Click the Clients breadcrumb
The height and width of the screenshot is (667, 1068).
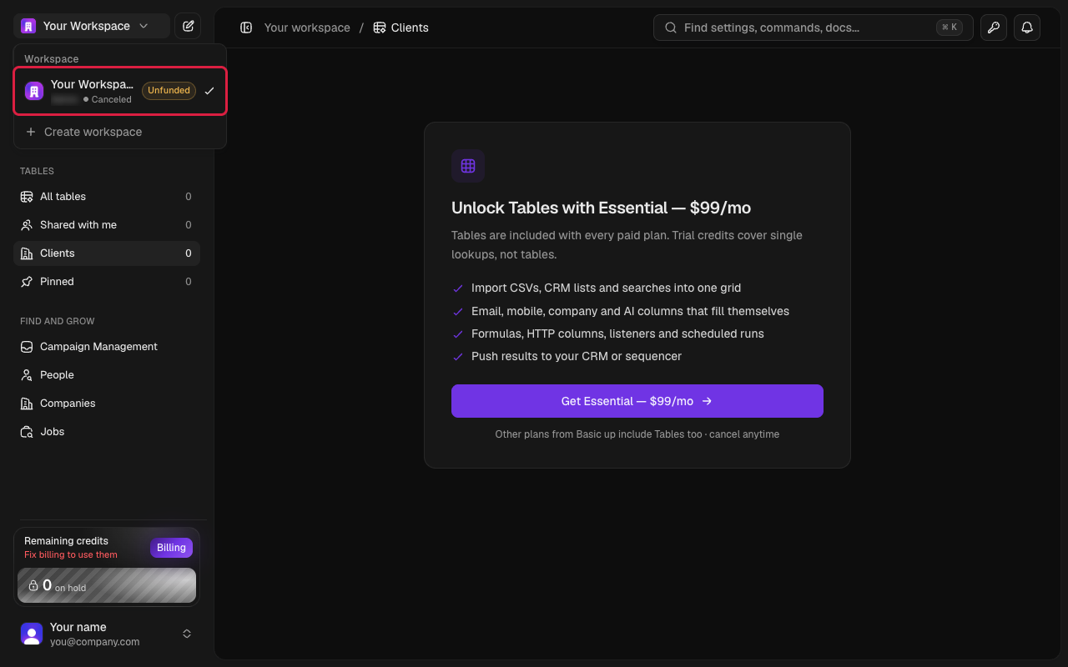tap(401, 28)
